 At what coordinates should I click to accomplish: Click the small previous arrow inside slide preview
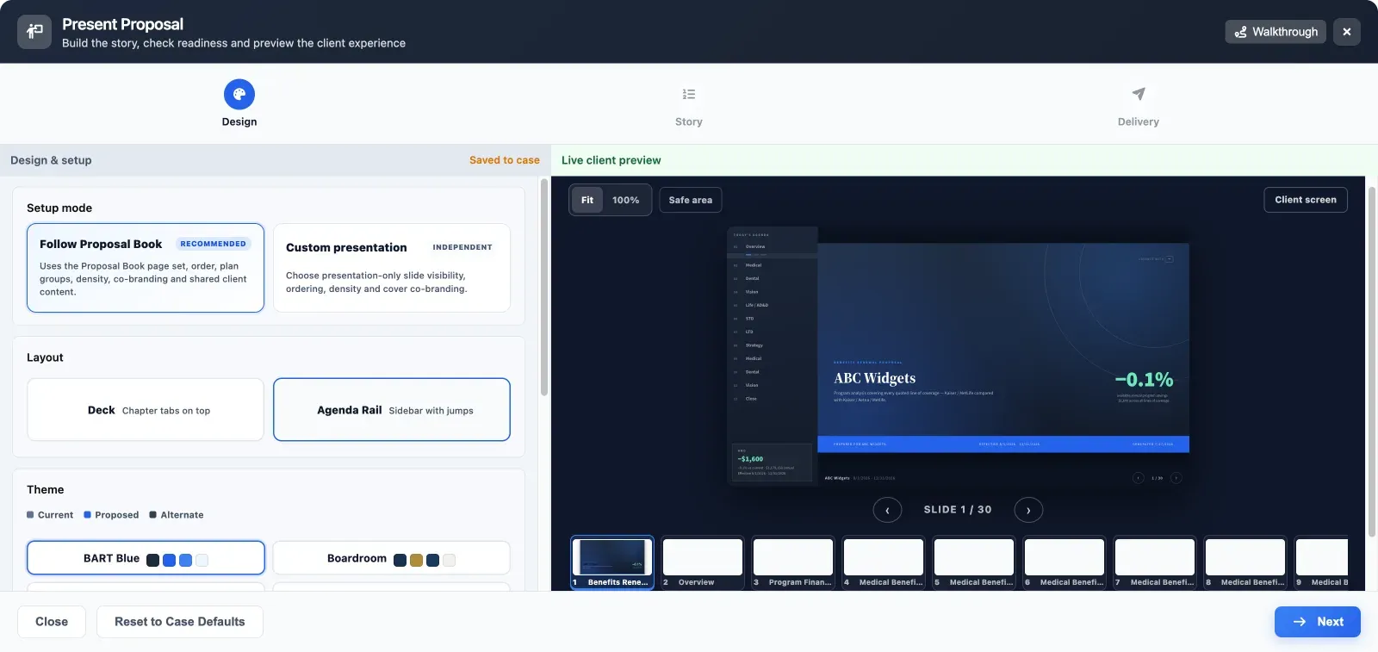(x=1138, y=478)
